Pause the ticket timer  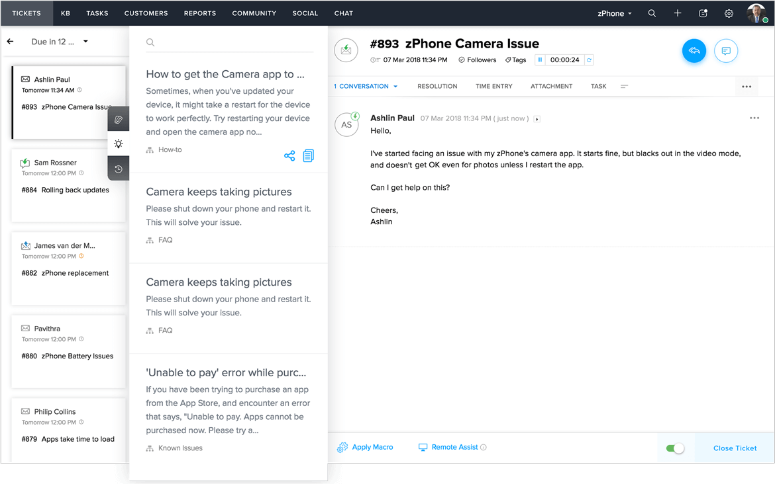pyautogui.click(x=541, y=60)
